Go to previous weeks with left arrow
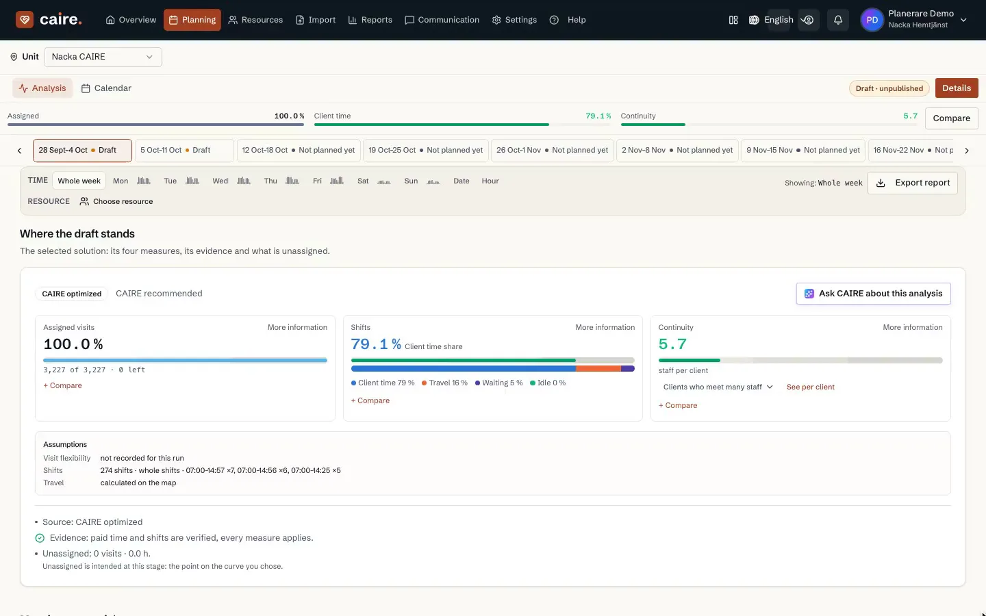Screen dimensions: 986x616 click(19, 151)
